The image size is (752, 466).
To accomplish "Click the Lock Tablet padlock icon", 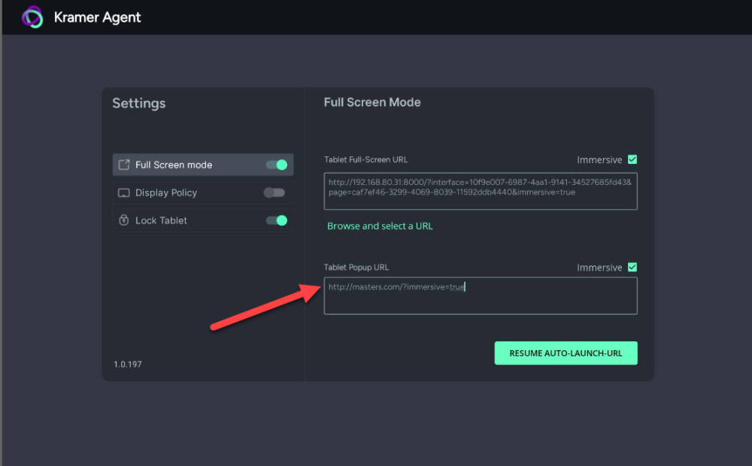I will pos(124,220).
